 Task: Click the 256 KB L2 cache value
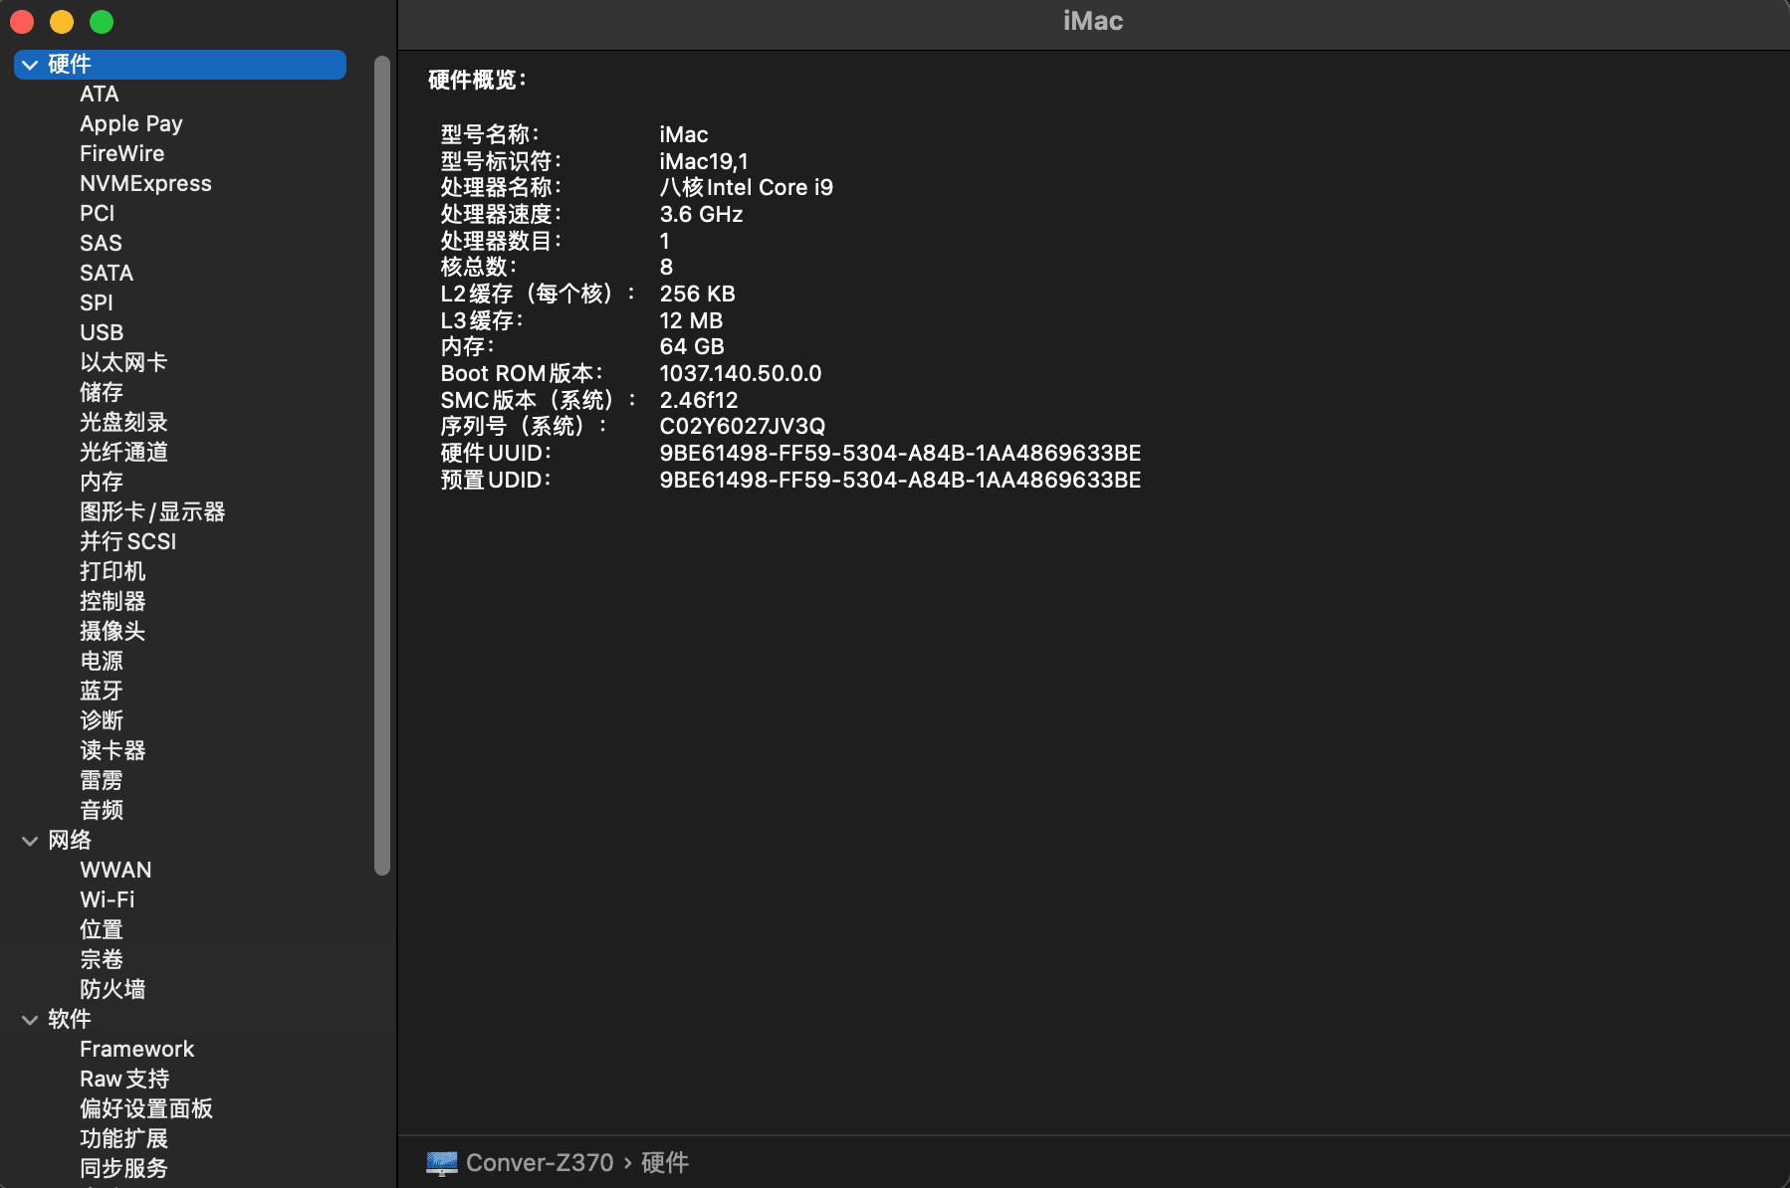698,295
